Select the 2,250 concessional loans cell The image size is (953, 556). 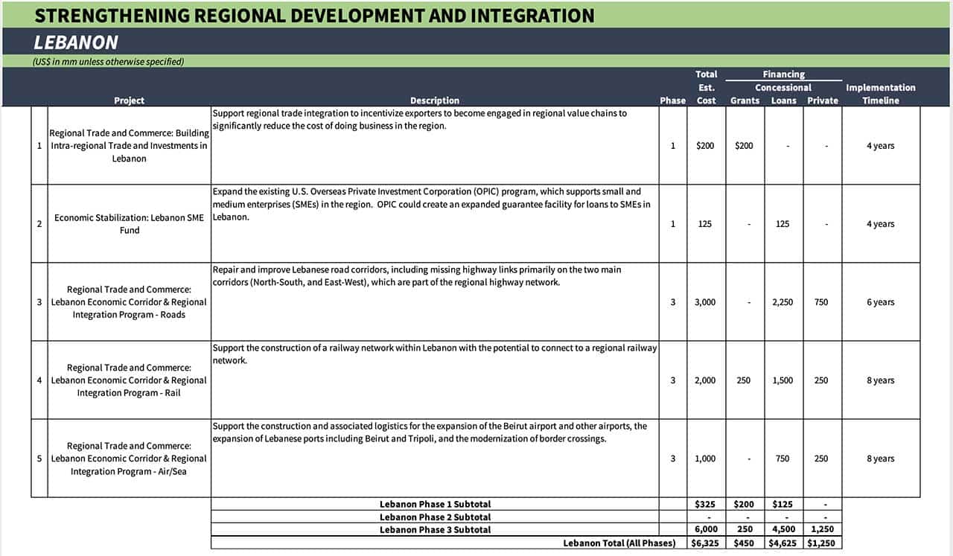783,302
